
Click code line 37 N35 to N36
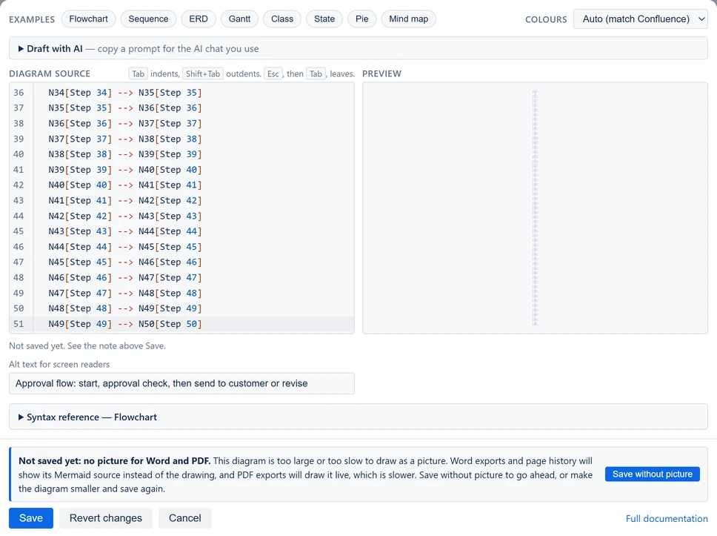pyautogui.click(x=125, y=108)
